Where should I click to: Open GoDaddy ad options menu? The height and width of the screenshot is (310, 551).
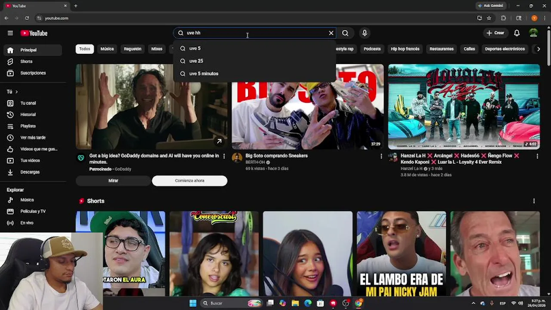click(224, 156)
